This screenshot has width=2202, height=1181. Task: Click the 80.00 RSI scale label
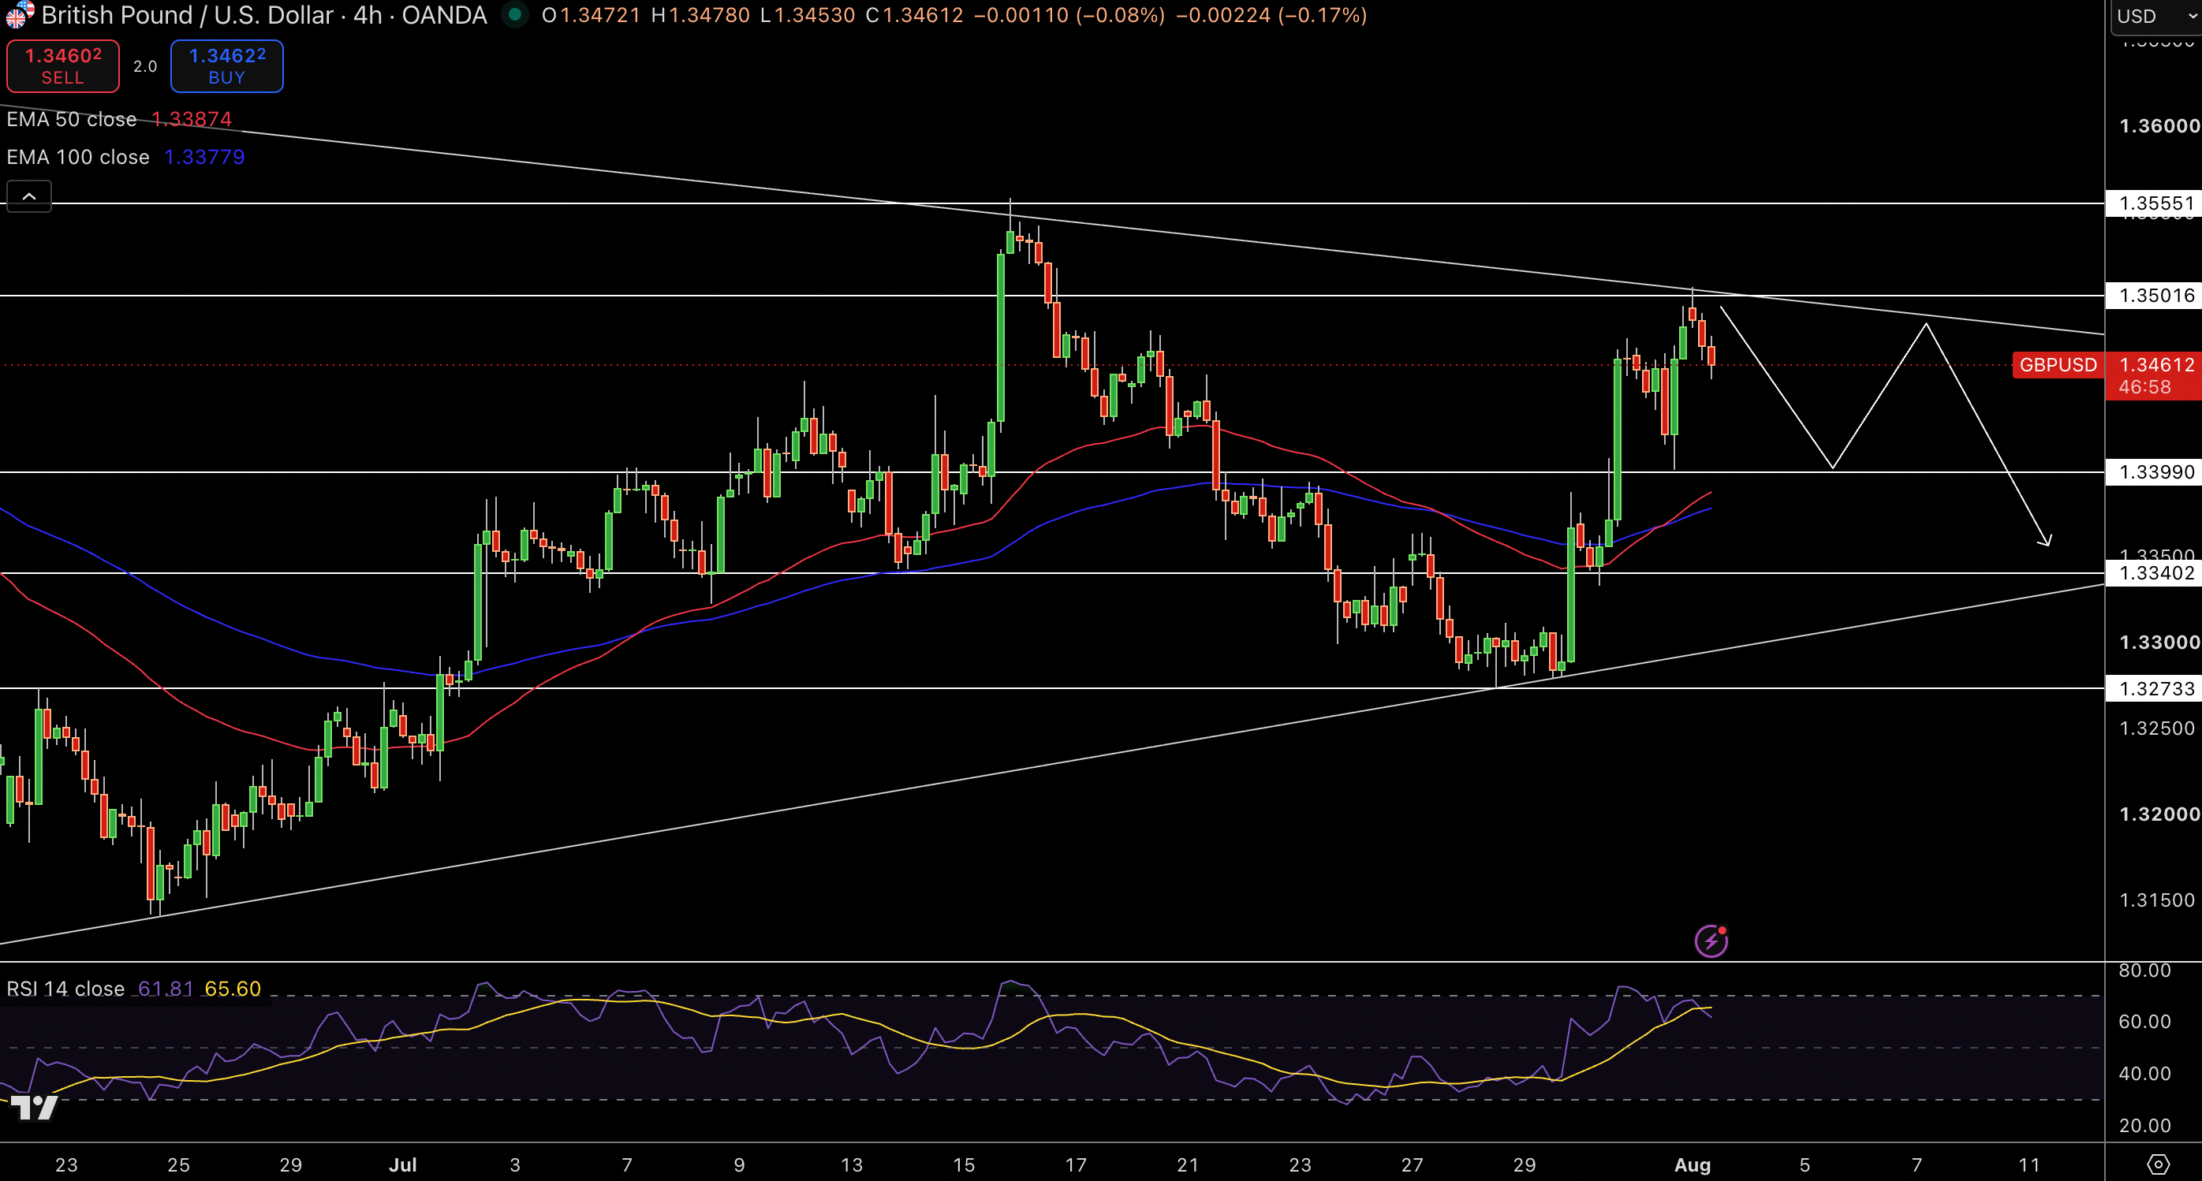2144,971
